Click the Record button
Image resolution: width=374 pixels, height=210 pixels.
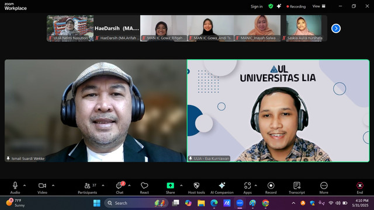(271, 188)
